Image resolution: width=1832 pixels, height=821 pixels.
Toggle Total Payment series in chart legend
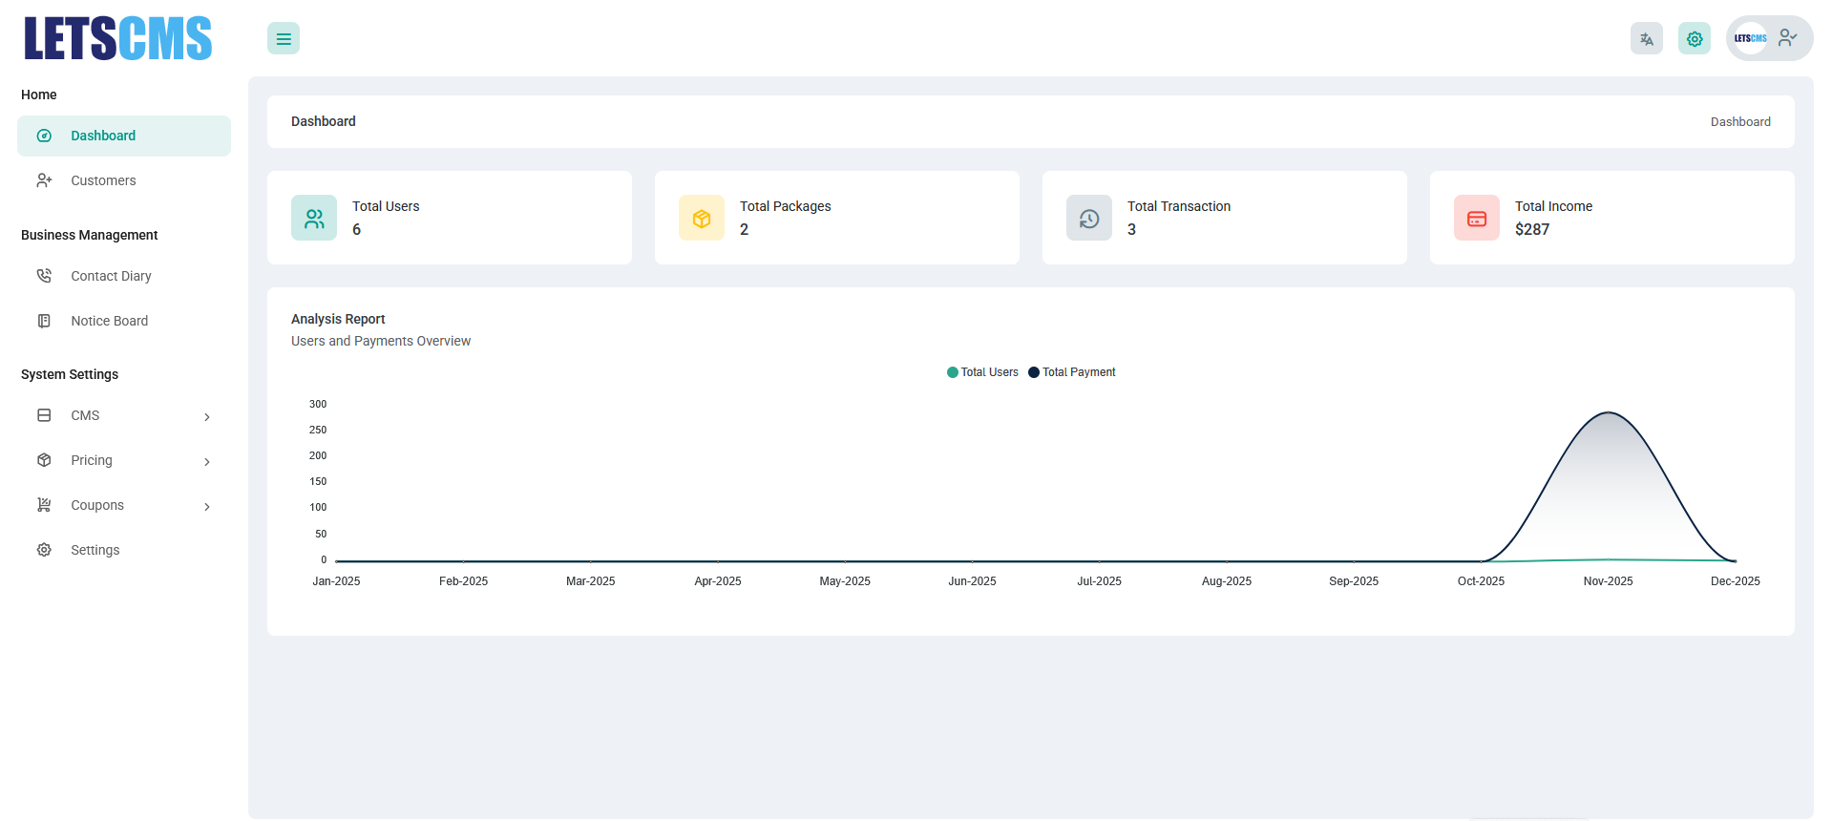pos(1072,372)
